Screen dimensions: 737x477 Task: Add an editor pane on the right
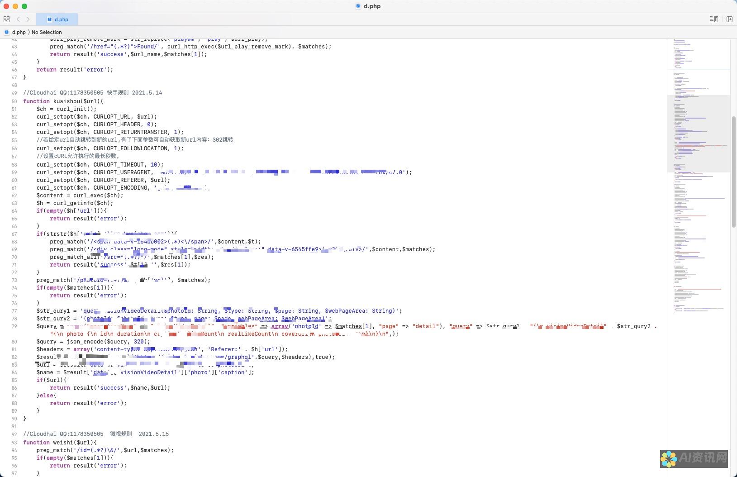[x=729, y=19]
